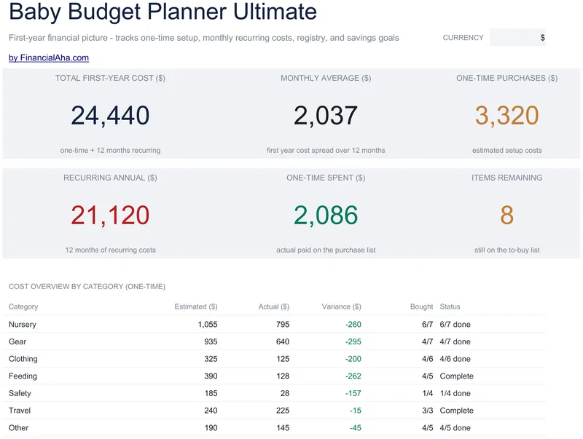Select Feeding status Complete

pos(457,376)
